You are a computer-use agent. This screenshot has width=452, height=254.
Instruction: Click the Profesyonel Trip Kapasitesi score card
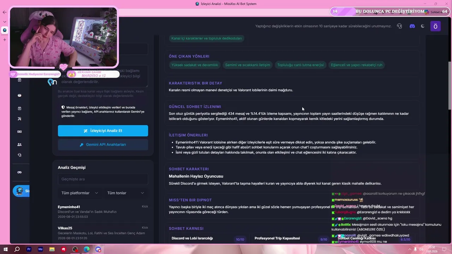pyautogui.click(x=292, y=238)
